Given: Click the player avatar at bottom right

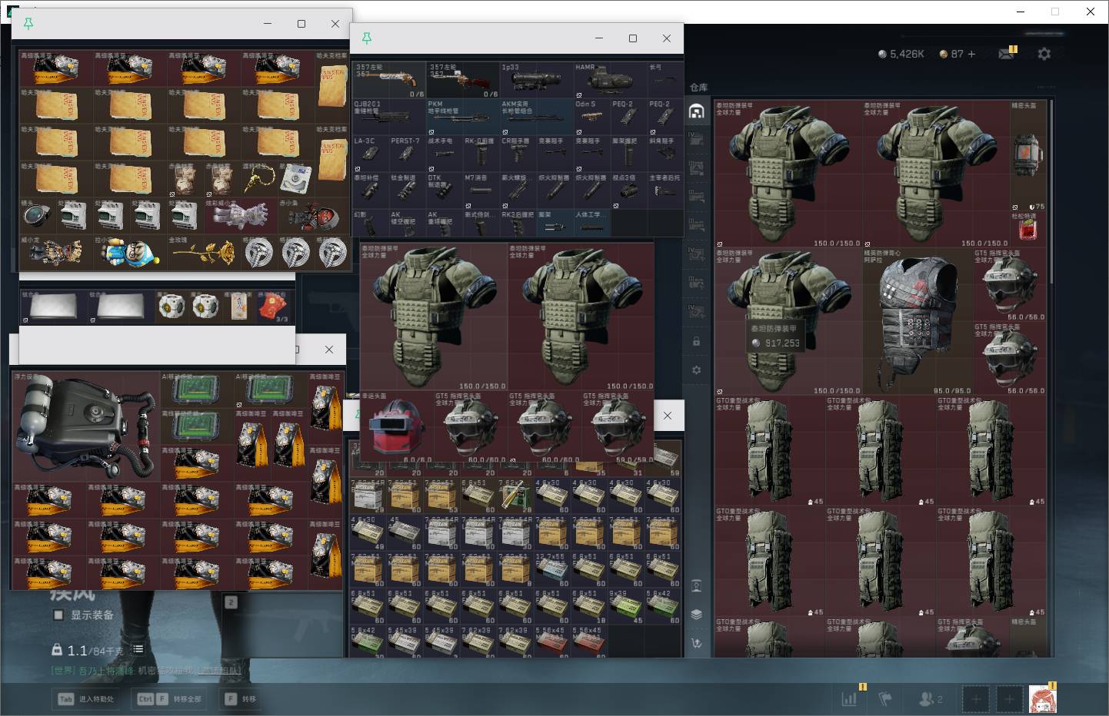Looking at the screenshot, I should click(1042, 699).
